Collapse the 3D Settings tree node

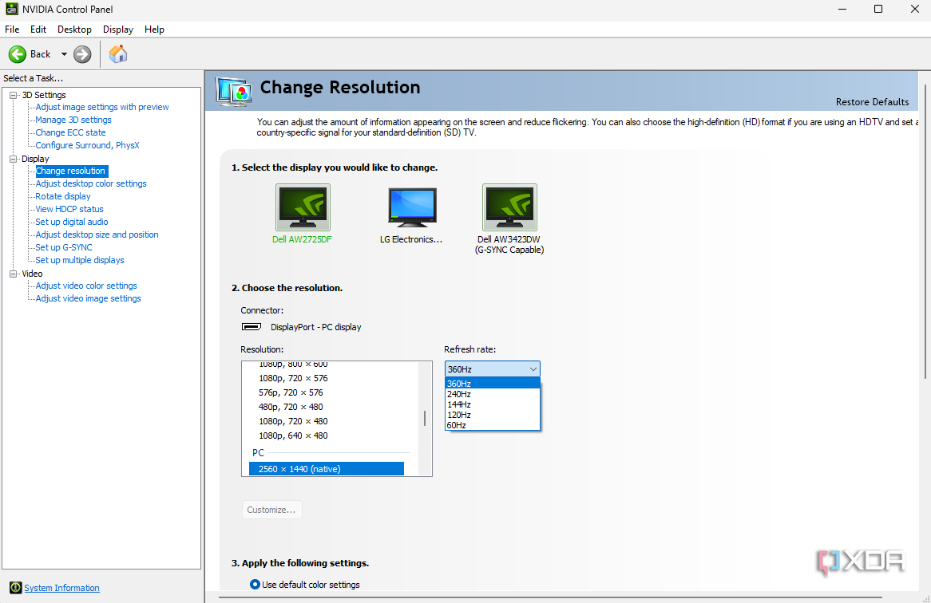coord(14,95)
